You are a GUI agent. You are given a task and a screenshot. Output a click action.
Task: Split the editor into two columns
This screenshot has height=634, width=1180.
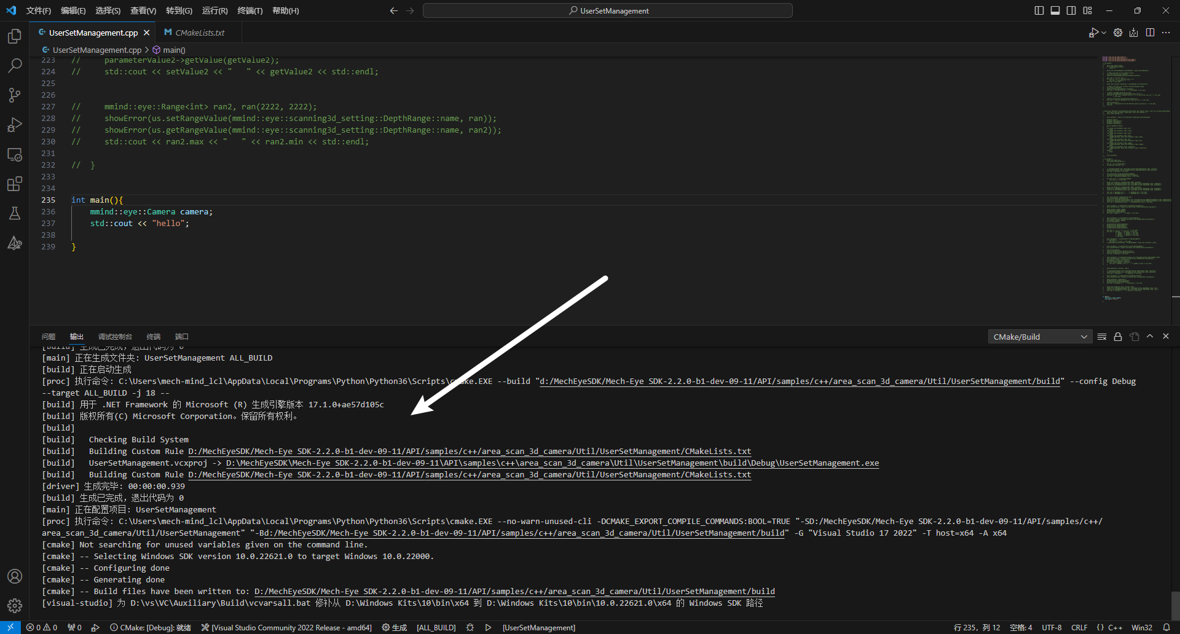1150,33
